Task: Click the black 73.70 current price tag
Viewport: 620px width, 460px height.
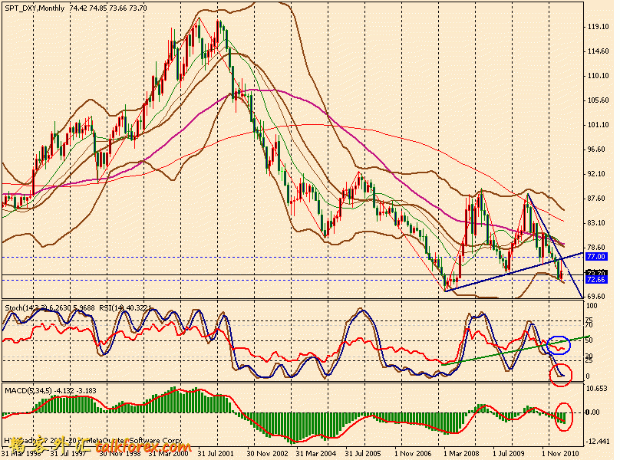Action: click(596, 274)
